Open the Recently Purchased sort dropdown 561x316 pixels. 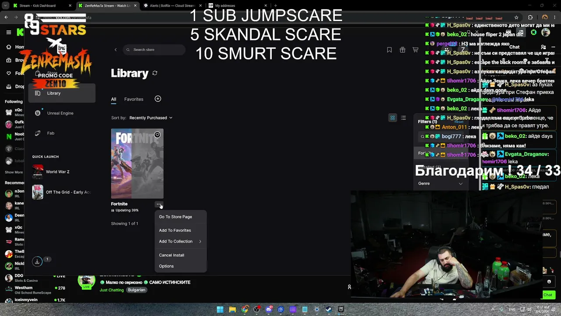click(151, 118)
